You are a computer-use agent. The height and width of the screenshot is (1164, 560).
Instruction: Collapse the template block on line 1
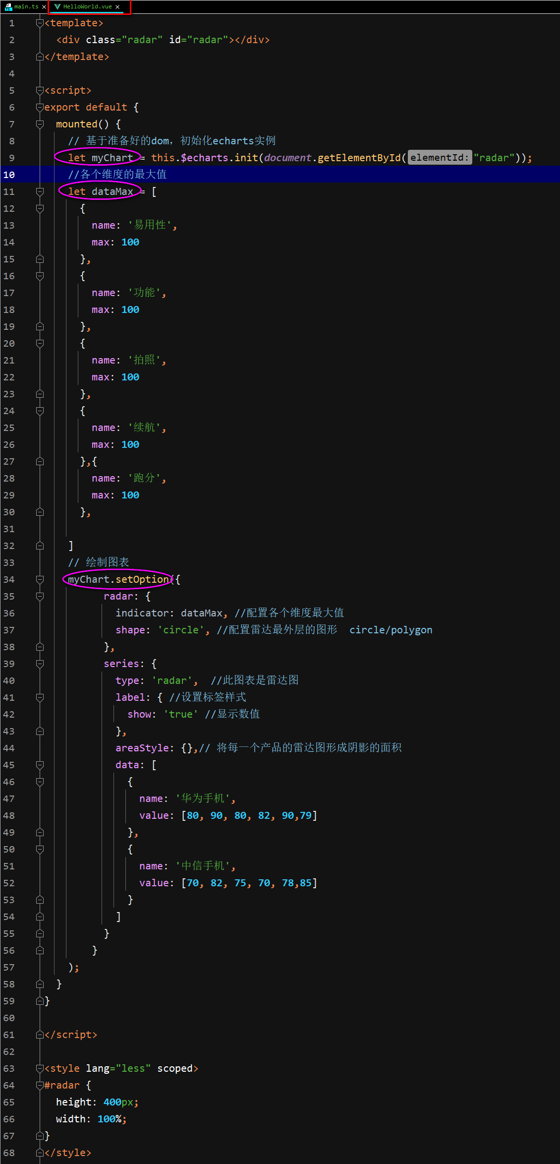[40, 23]
